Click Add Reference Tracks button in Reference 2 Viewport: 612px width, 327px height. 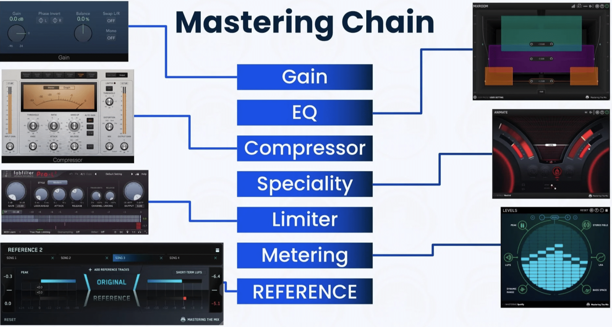click(109, 270)
